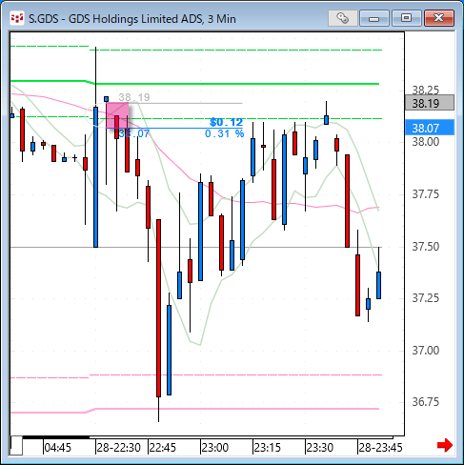Click the blue 38.07 price marker
Screen dimensions: 464x465
(430, 128)
